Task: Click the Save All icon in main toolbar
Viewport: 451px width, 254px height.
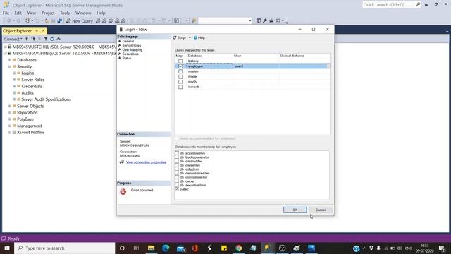Action: [x=59, y=20]
